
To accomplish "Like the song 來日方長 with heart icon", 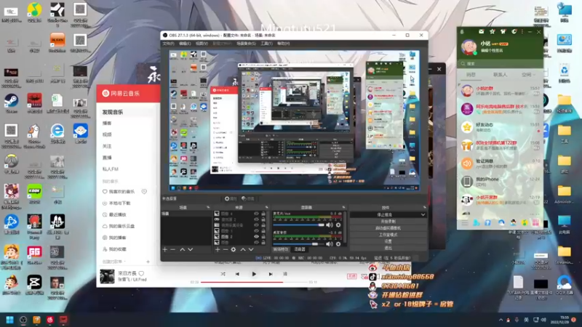I will (141, 273).
